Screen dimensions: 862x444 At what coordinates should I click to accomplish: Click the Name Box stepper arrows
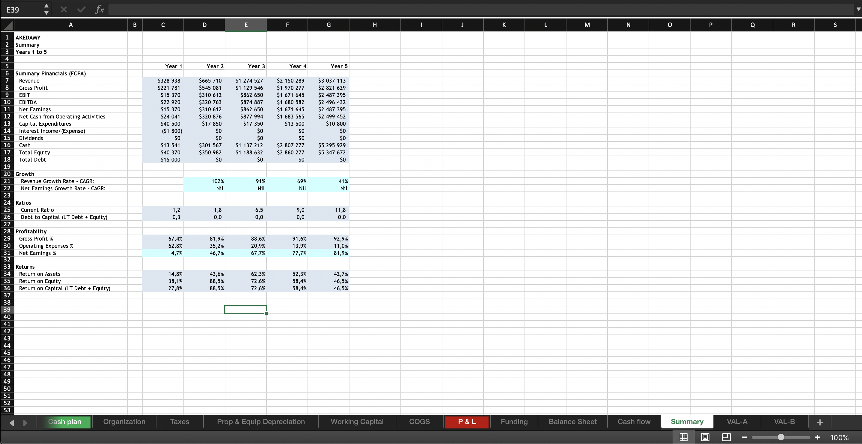[46, 9]
